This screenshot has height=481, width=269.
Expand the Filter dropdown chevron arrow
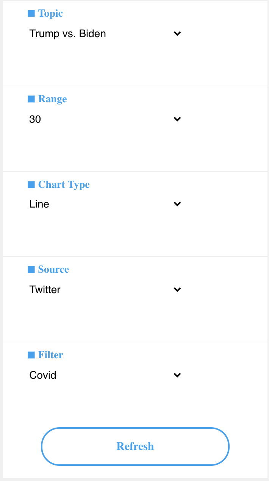click(x=177, y=375)
